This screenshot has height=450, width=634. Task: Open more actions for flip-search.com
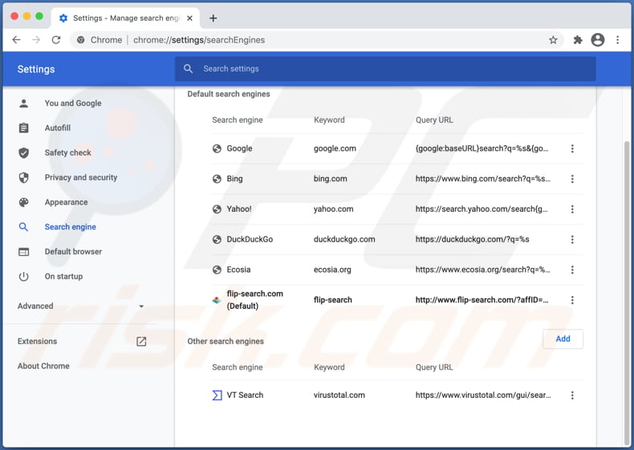click(x=572, y=300)
